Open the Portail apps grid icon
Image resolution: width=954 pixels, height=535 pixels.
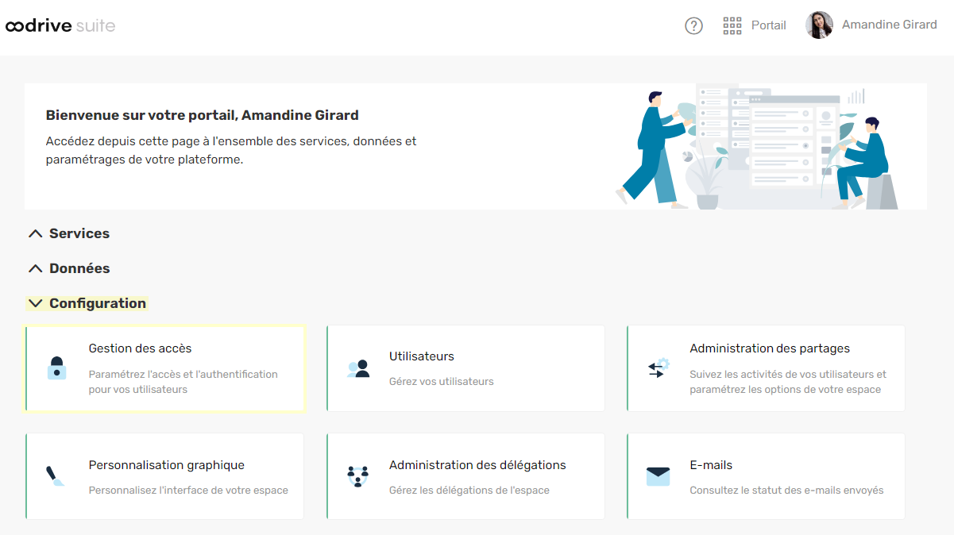click(x=732, y=25)
